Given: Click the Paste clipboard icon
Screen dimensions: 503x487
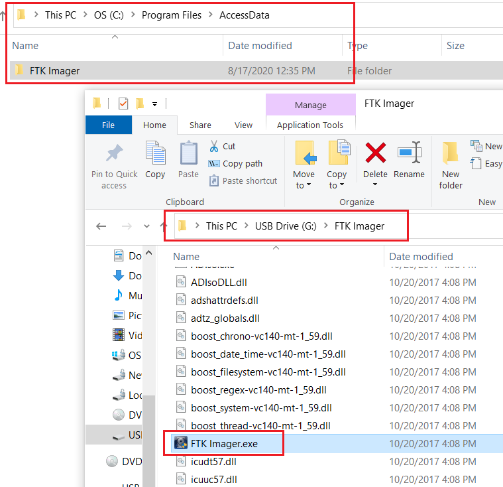Looking at the screenshot, I should point(189,153).
